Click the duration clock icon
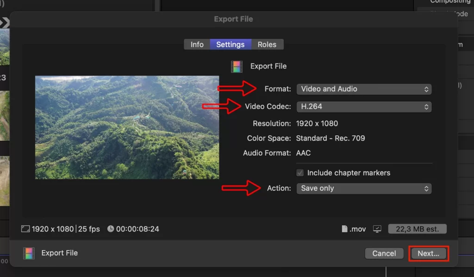The image size is (474, 277). click(x=111, y=229)
